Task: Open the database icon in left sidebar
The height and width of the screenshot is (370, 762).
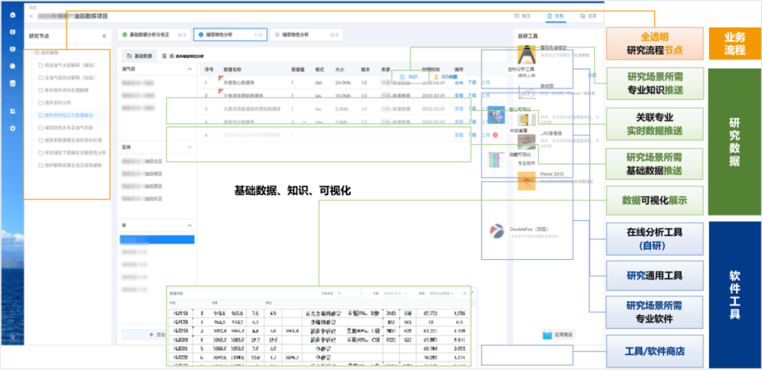Action: coord(12,83)
